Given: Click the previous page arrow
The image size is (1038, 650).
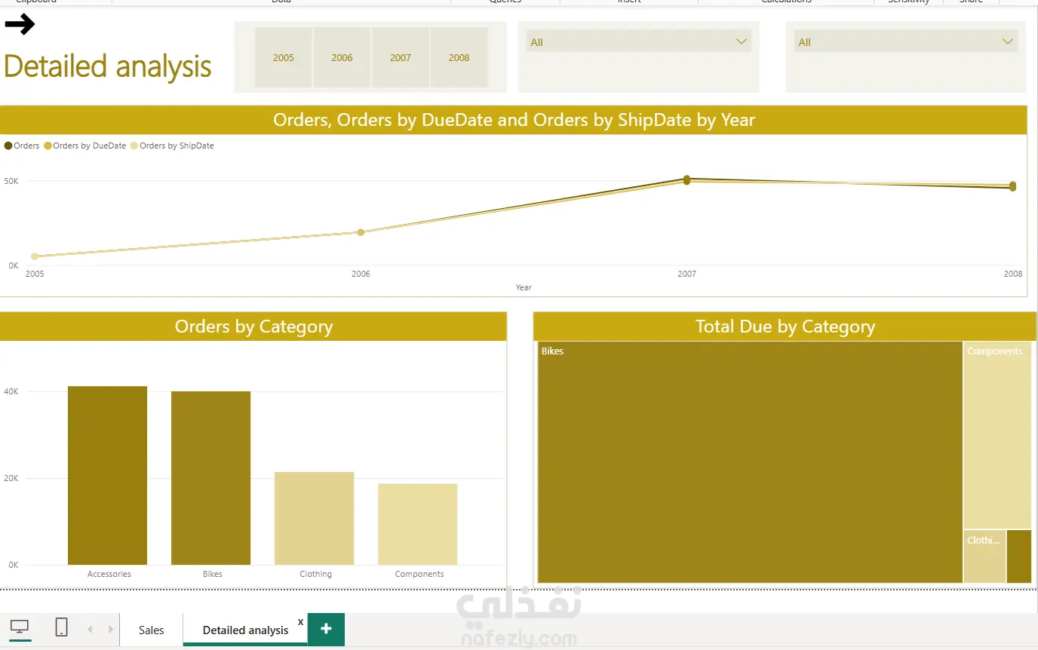Looking at the screenshot, I should click(x=90, y=629).
